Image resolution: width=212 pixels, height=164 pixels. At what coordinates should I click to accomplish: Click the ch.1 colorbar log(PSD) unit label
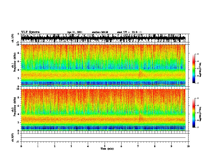click(x=200, y=70)
